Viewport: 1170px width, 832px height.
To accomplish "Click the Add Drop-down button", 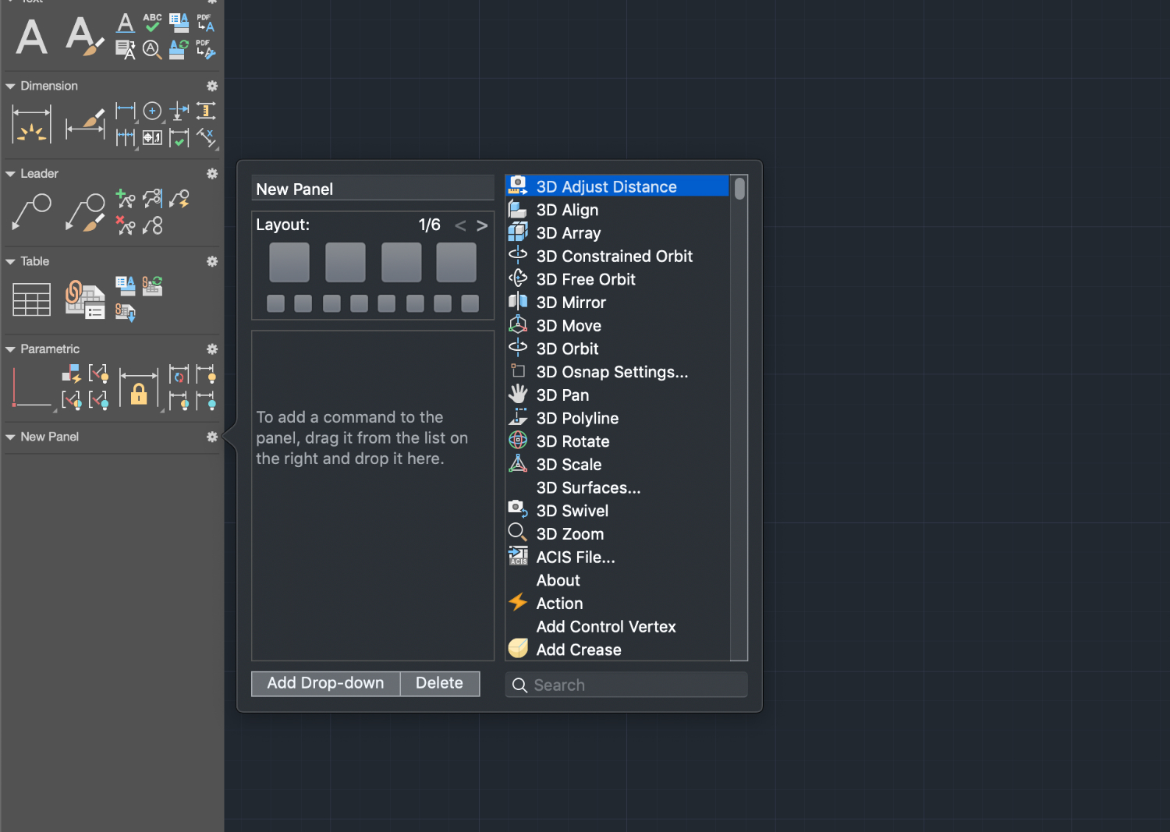I will (325, 683).
